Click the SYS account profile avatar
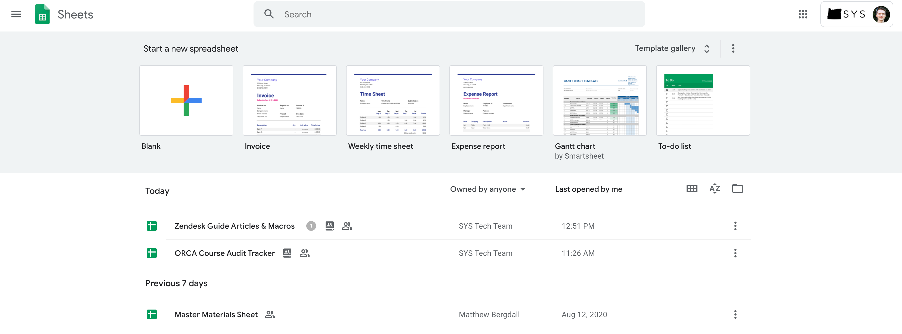The width and height of the screenshot is (902, 334). pyautogui.click(x=881, y=14)
